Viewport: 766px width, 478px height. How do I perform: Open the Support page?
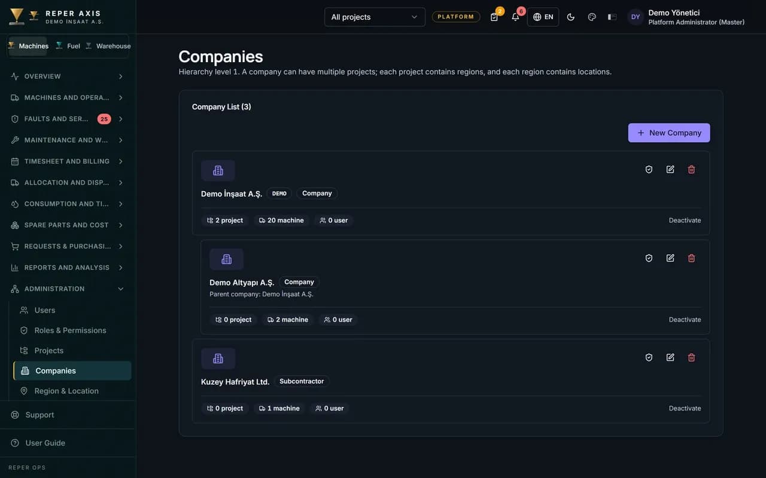68,415
